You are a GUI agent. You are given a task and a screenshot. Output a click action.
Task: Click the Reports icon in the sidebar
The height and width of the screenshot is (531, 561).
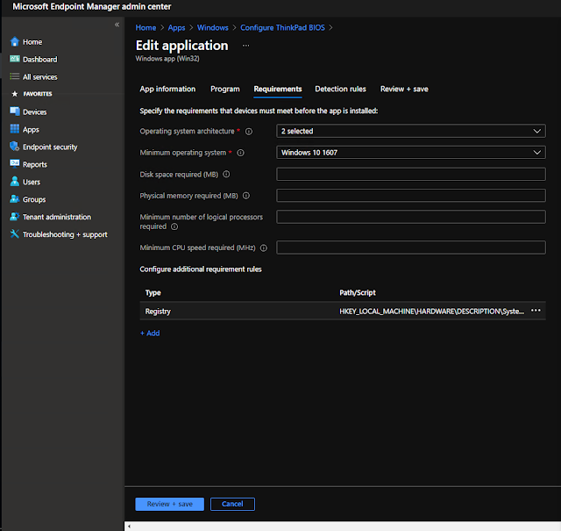point(15,164)
